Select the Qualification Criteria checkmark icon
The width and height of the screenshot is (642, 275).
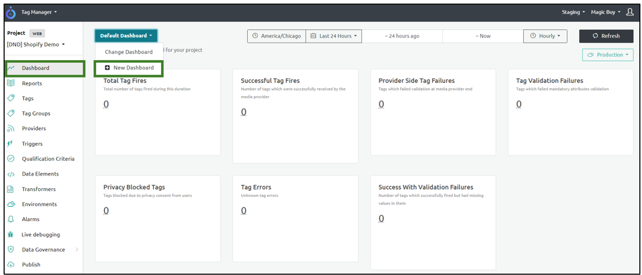click(11, 159)
